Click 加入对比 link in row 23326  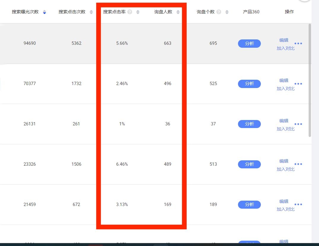pyautogui.click(x=286, y=169)
